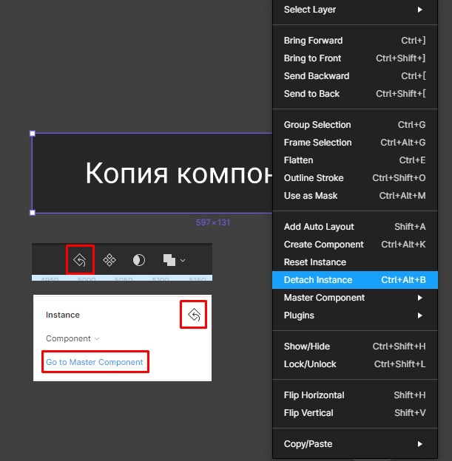Image resolution: width=452 pixels, height=461 pixels.
Task: Follow the Go to Master Component link
Action: [x=95, y=362]
